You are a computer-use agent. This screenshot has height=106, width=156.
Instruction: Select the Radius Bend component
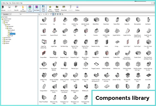coord(106,21)
